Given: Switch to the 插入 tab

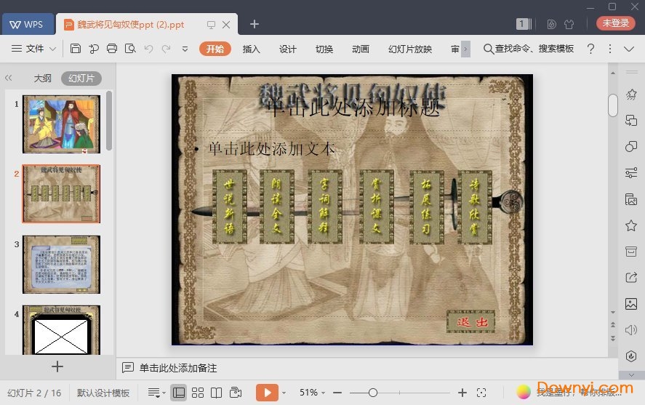Looking at the screenshot, I should (x=251, y=49).
